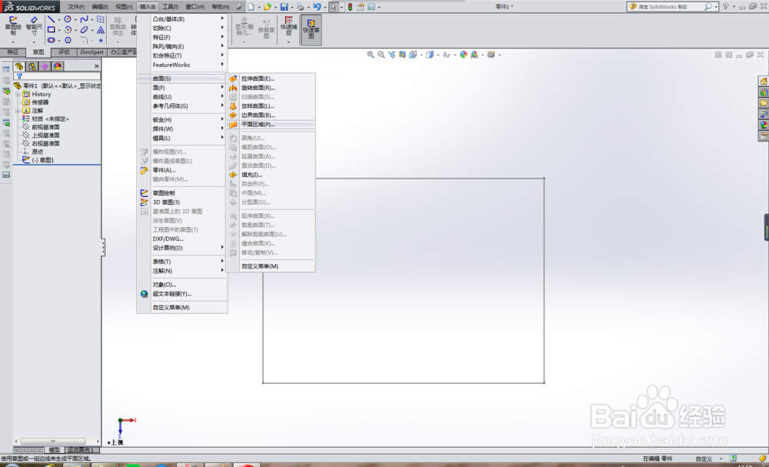The width and height of the screenshot is (769, 467).
Task: Open 工具(T) menu
Action: click(170, 7)
